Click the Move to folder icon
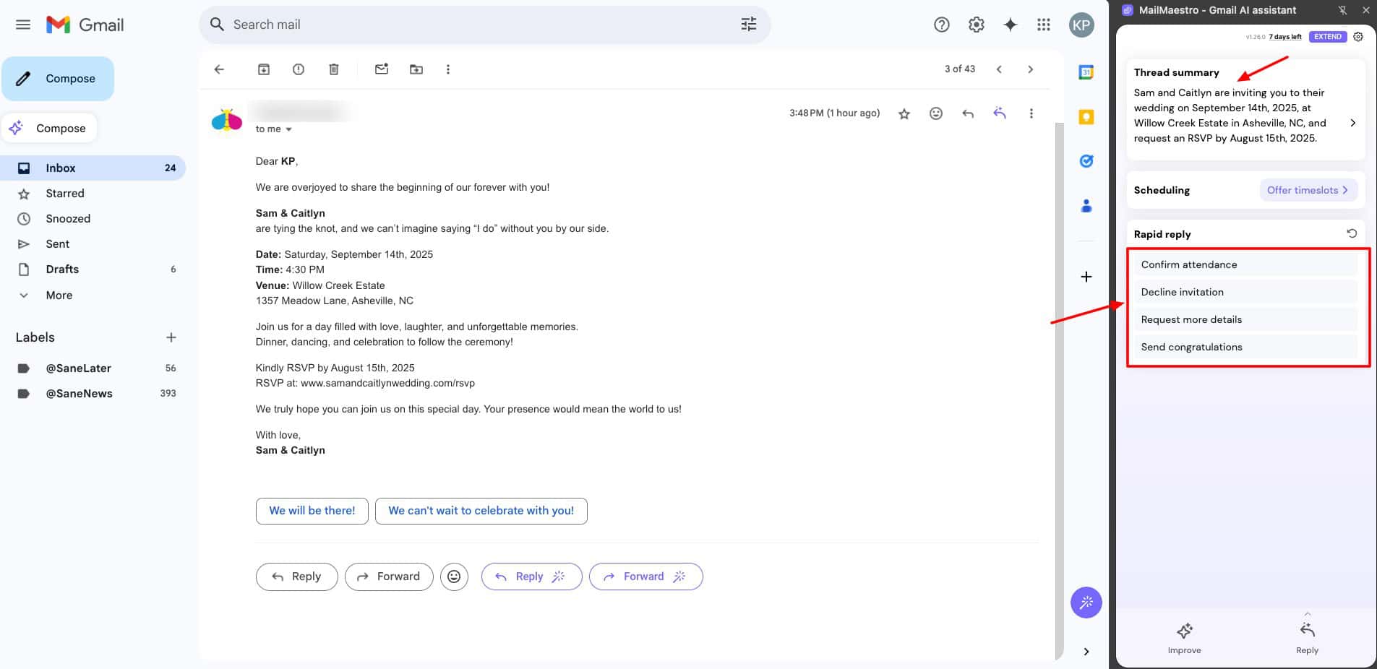The height and width of the screenshot is (669, 1377). [x=416, y=69]
